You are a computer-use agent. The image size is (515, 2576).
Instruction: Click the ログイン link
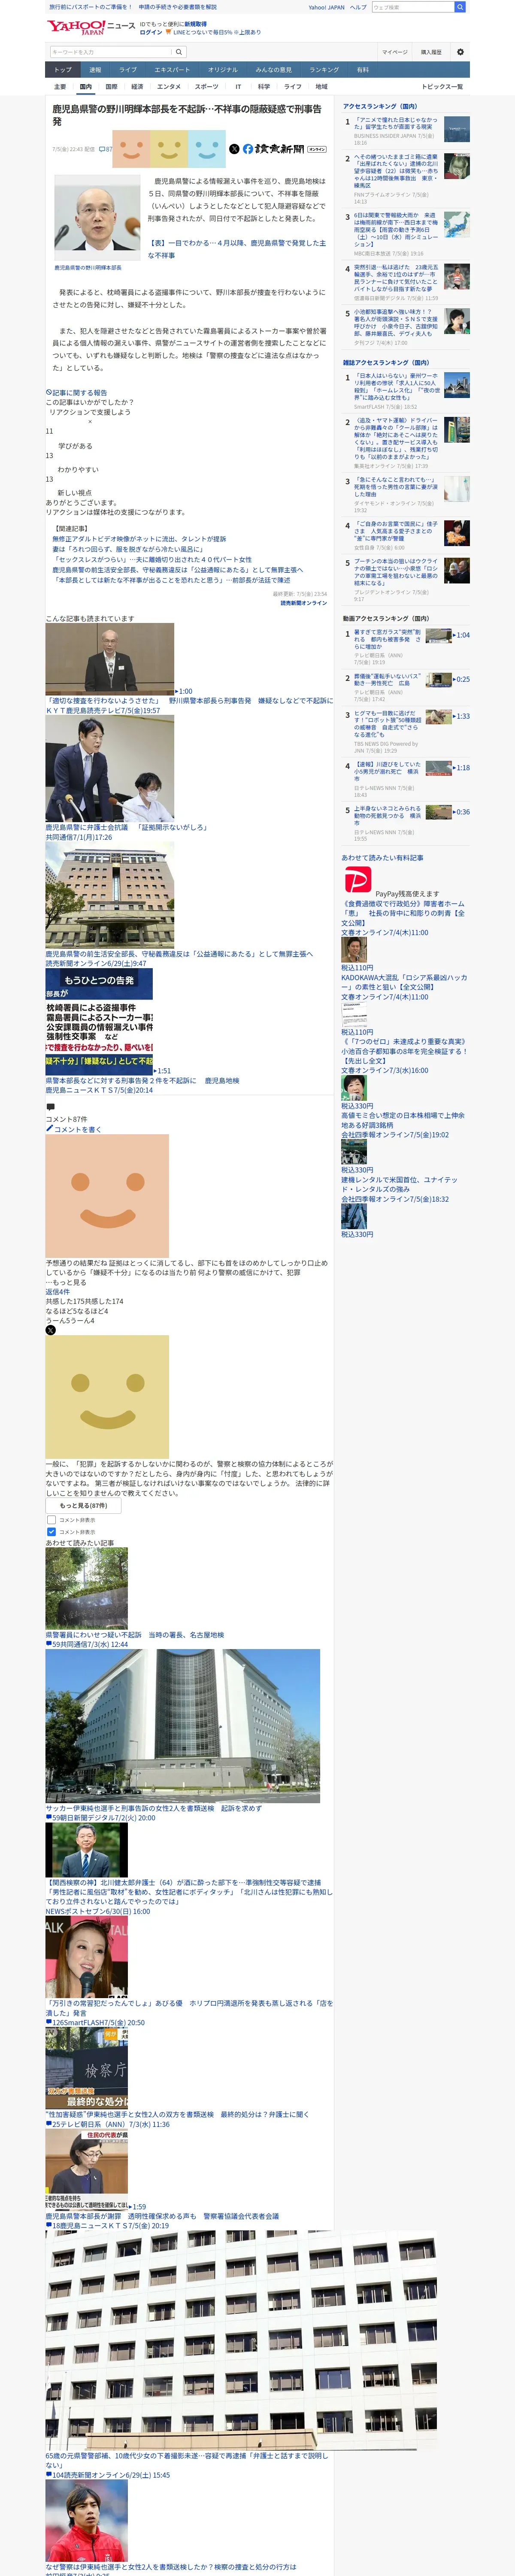pyautogui.click(x=151, y=32)
